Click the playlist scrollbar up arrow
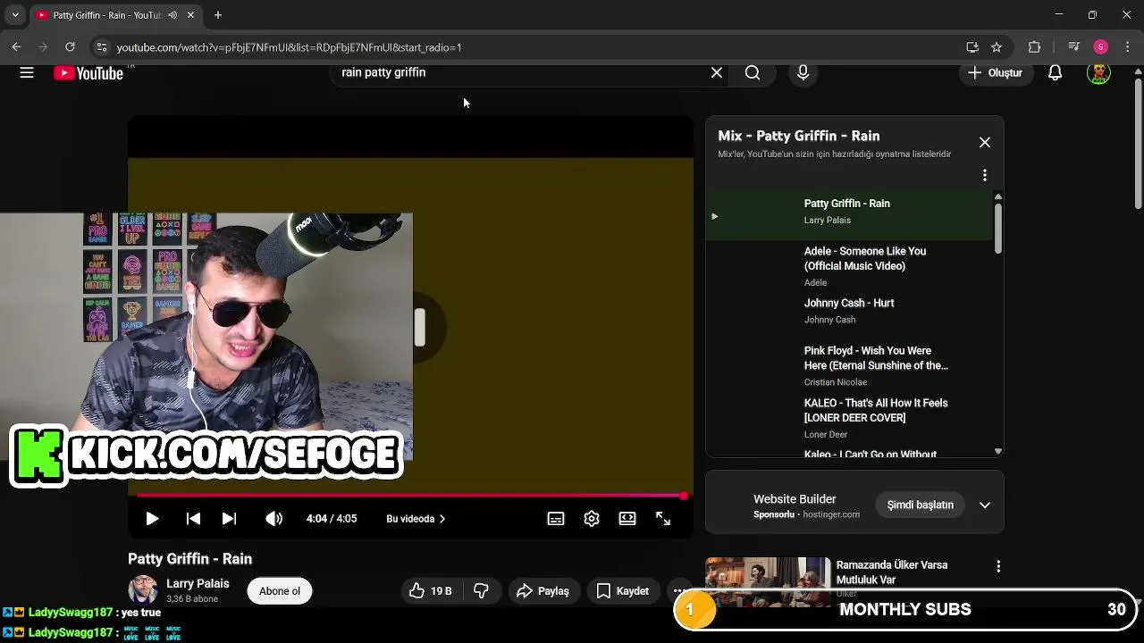 (998, 196)
